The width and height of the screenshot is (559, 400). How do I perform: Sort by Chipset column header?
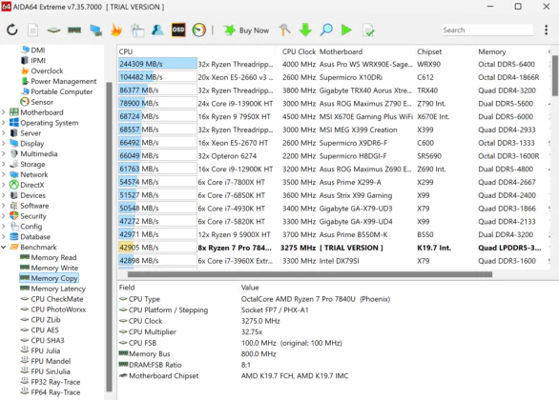[429, 51]
